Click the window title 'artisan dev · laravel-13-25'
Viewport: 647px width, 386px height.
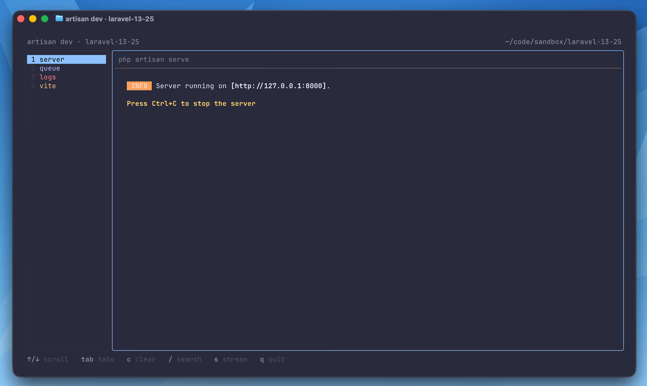pos(110,19)
